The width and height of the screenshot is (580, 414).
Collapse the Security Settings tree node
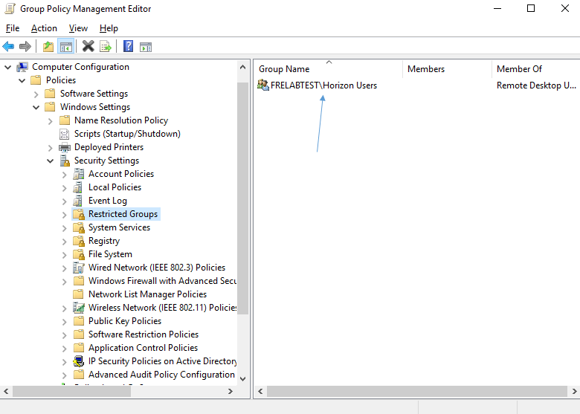click(x=51, y=161)
